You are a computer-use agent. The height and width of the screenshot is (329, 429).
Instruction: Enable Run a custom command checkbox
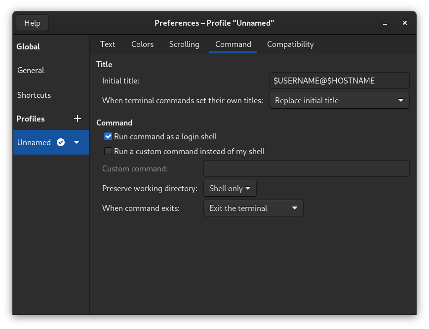pyautogui.click(x=108, y=151)
